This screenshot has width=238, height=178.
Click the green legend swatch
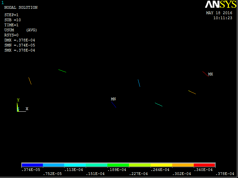point(118,165)
